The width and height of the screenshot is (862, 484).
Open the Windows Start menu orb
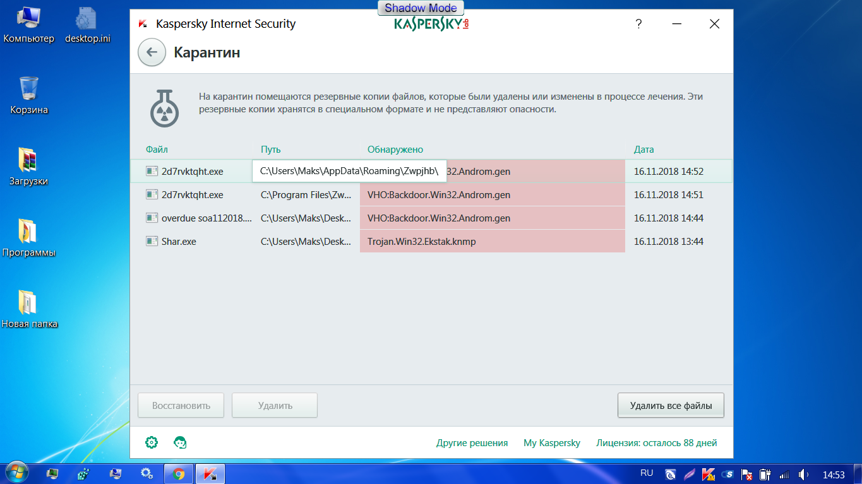pyautogui.click(x=16, y=473)
